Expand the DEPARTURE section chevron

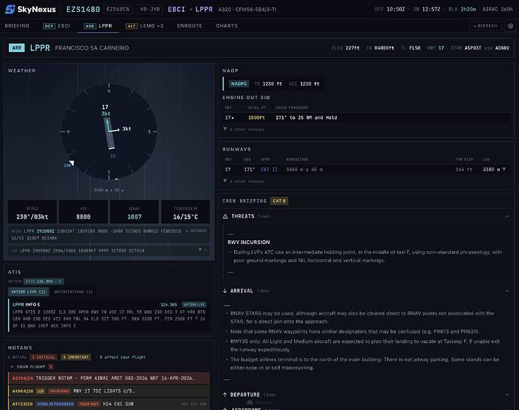click(x=507, y=394)
